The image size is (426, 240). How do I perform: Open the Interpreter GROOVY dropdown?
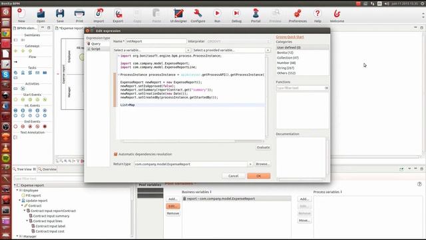(238, 41)
